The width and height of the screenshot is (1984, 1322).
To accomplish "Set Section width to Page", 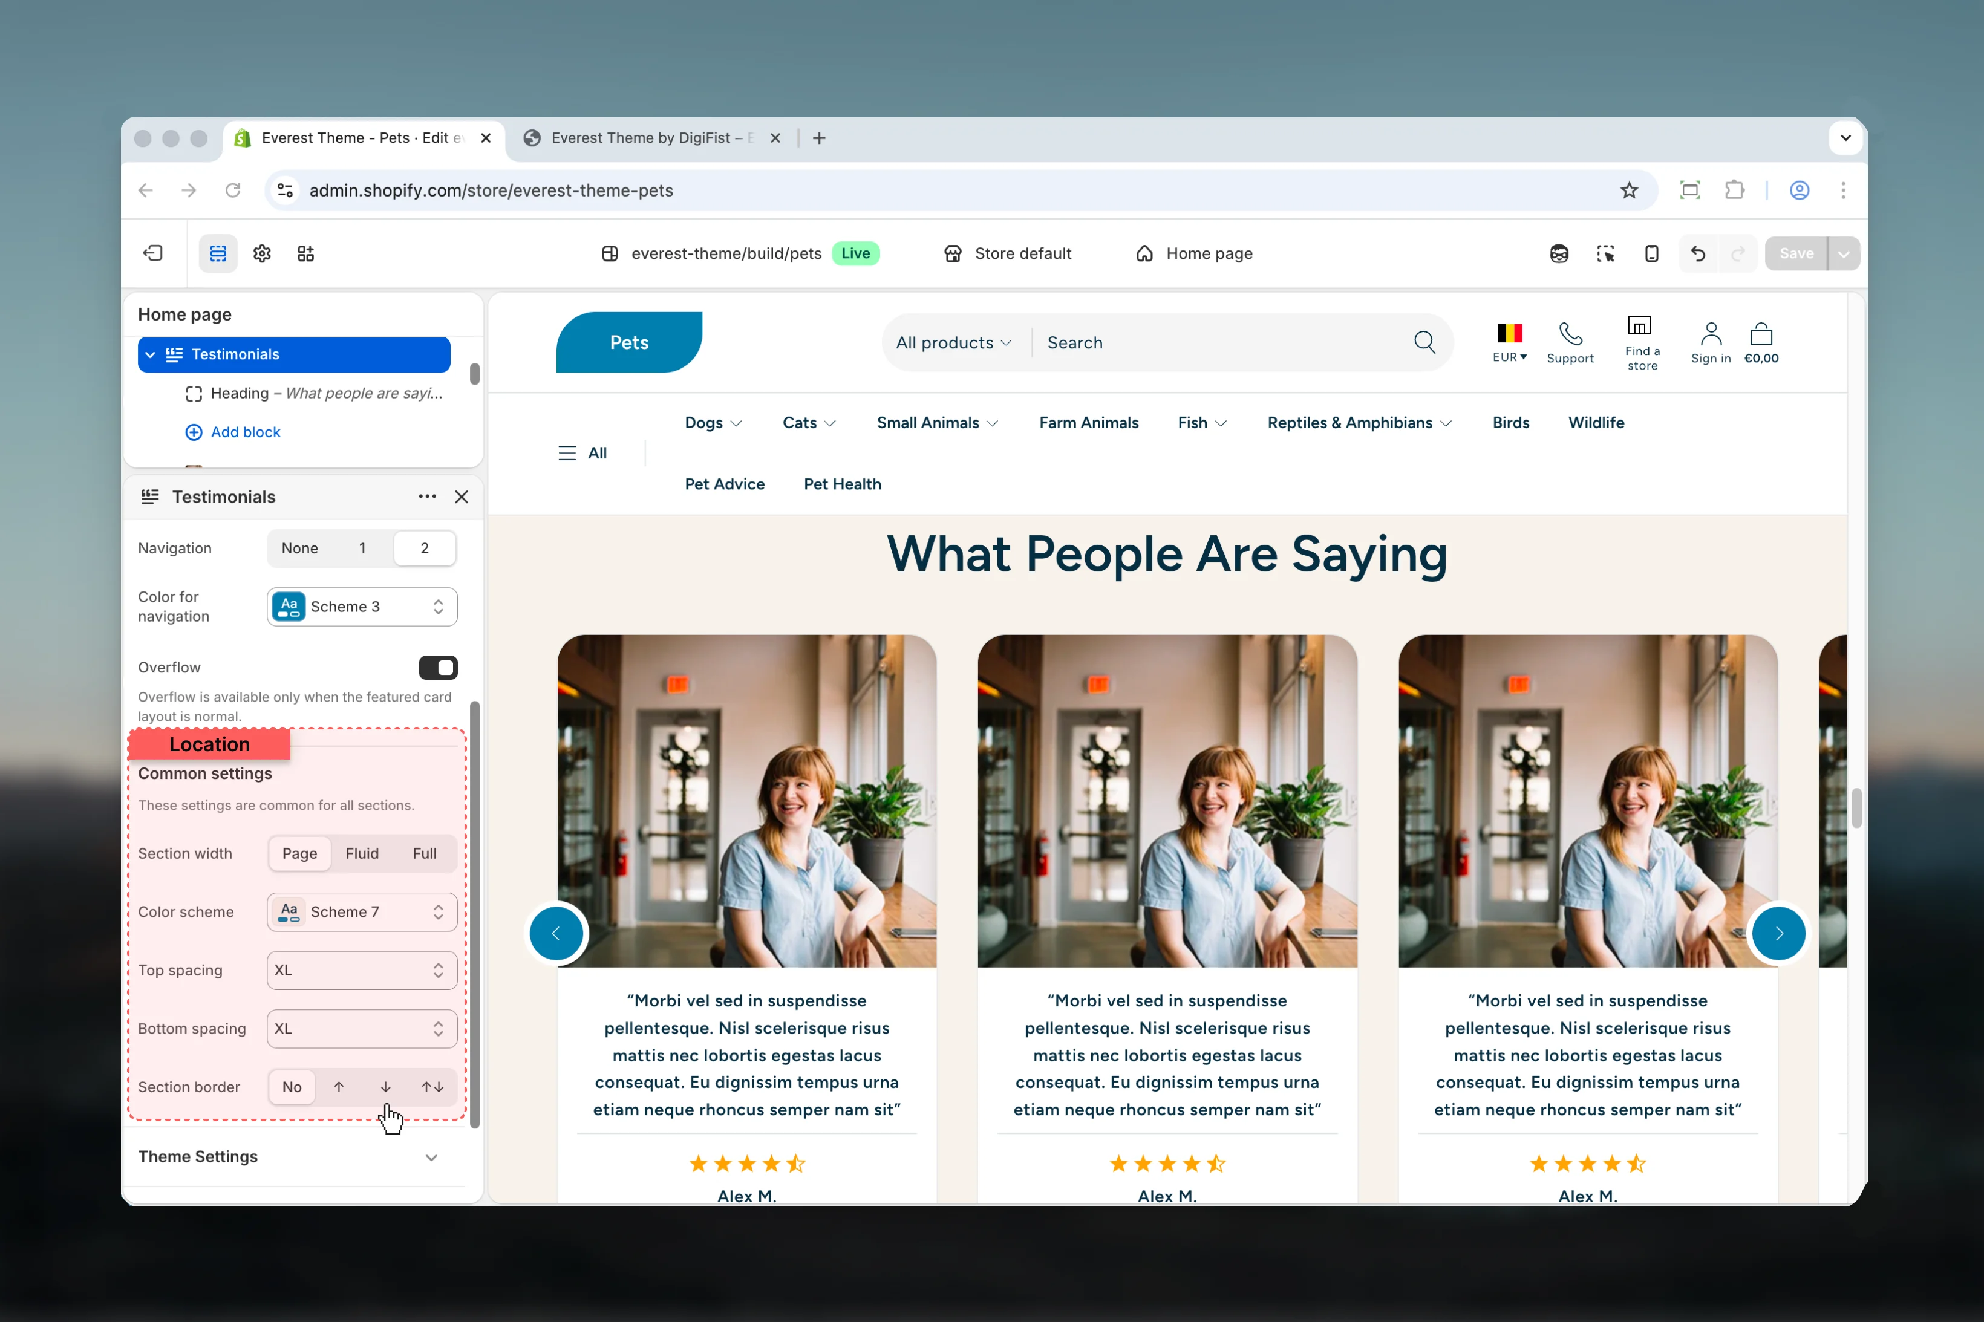I will coord(299,853).
